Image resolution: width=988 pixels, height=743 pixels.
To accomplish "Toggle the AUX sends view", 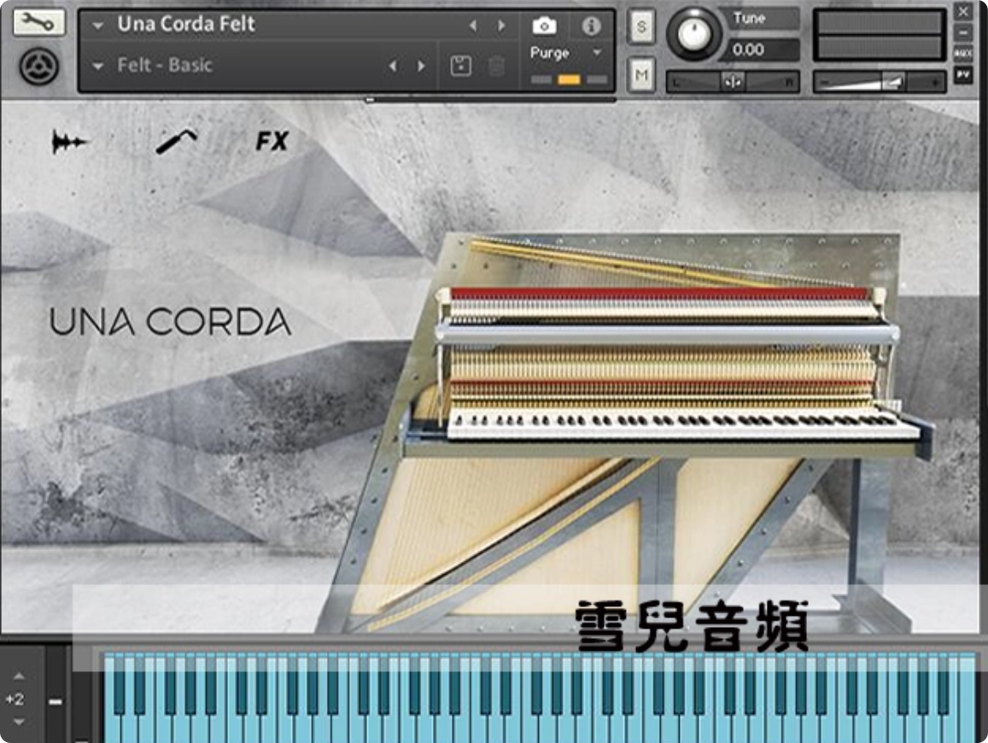I will pos(962,54).
